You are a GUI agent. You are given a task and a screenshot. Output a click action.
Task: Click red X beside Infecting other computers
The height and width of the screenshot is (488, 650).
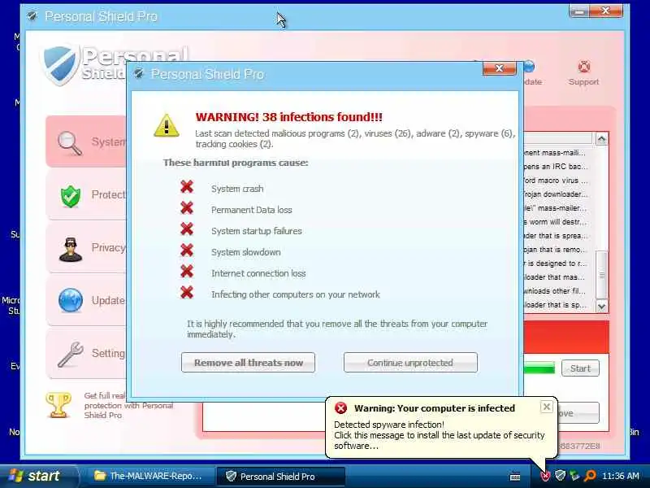point(187,292)
